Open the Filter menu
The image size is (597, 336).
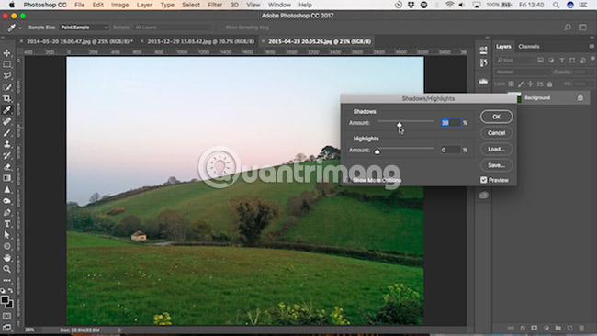(x=215, y=5)
